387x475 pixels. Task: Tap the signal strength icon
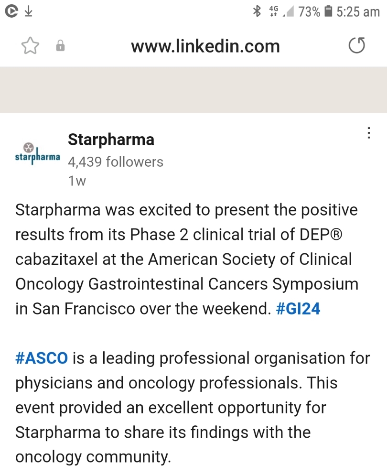pos(288,12)
